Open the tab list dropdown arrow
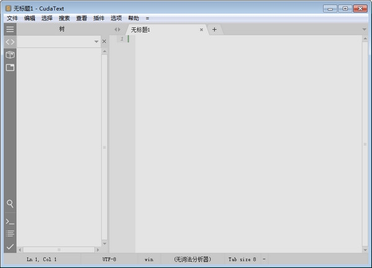The height and width of the screenshot is (268, 372). [365, 29]
